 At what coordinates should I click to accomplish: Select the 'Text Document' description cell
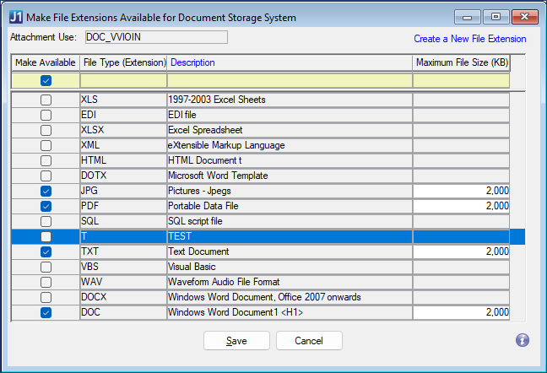[290, 251]
